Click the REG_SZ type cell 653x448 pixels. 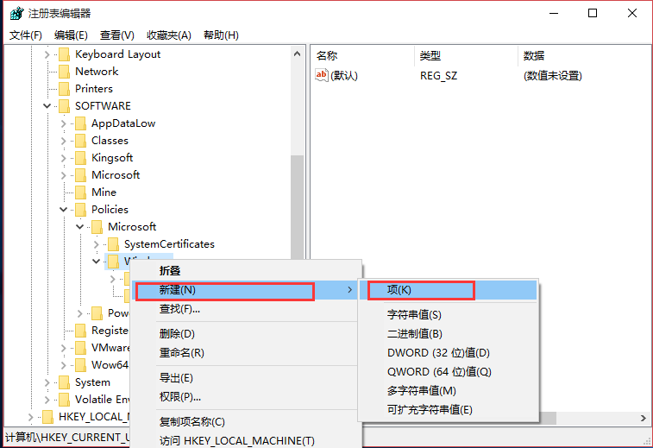[x=438, y=76]
